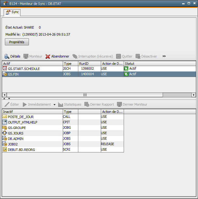Click the Propriétés button
The width and height of the screenshot is (198, 199).
(x=17, y=42)
